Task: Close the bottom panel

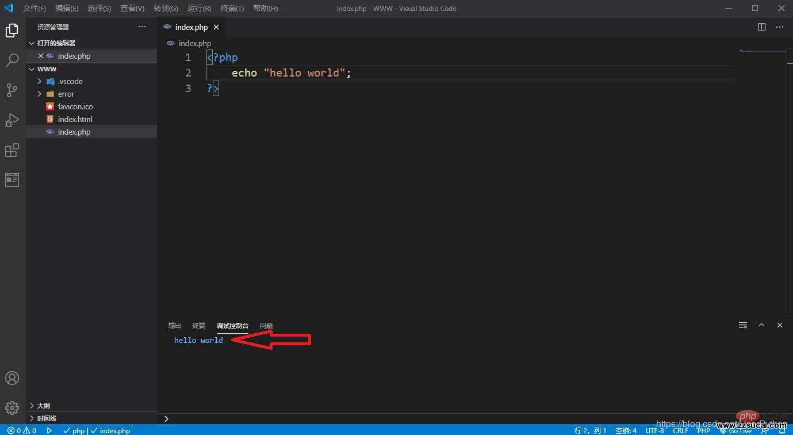Action: click(x=780, y=325)
